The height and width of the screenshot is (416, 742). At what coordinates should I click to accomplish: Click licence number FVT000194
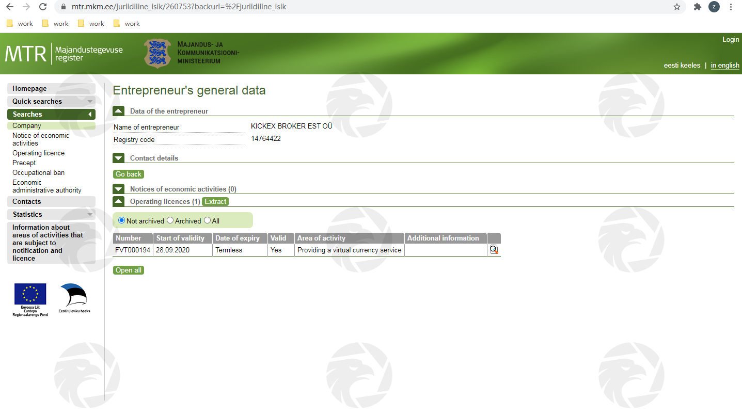click(133, 250)
